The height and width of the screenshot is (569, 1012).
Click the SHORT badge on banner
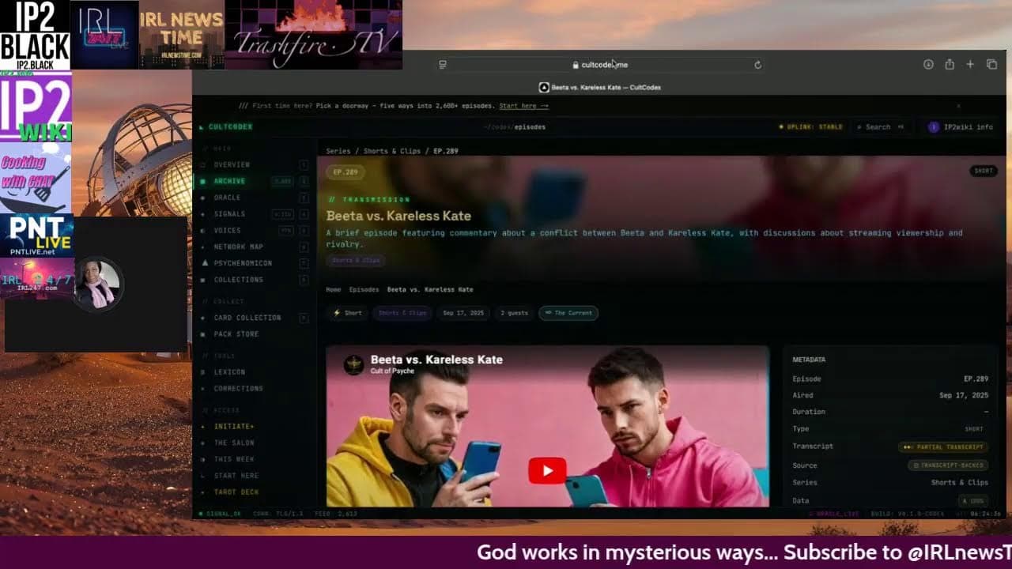point(983,171)
